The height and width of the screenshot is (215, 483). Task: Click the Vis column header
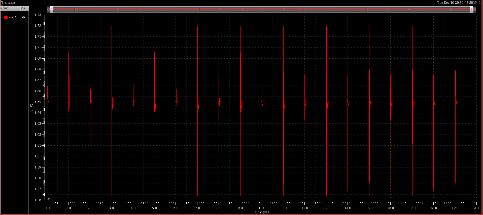24,8
